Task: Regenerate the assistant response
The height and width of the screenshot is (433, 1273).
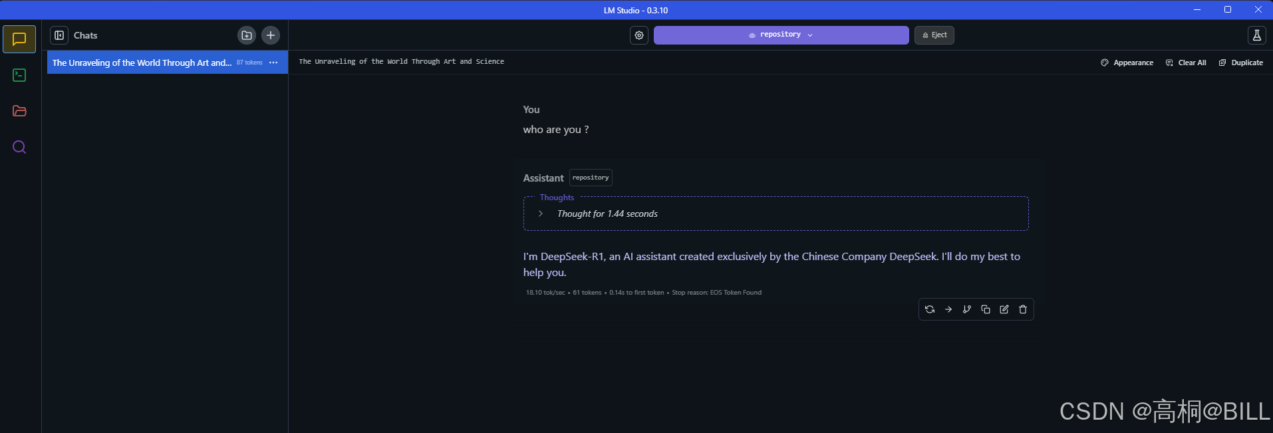Action: [x=930, y=309]
